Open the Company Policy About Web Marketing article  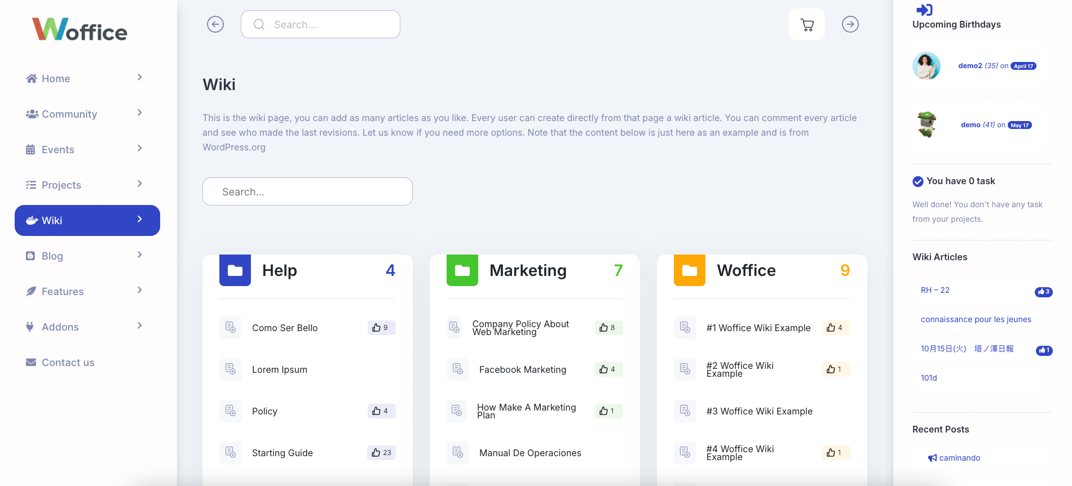pyautogui.click(x=520, y=328)
